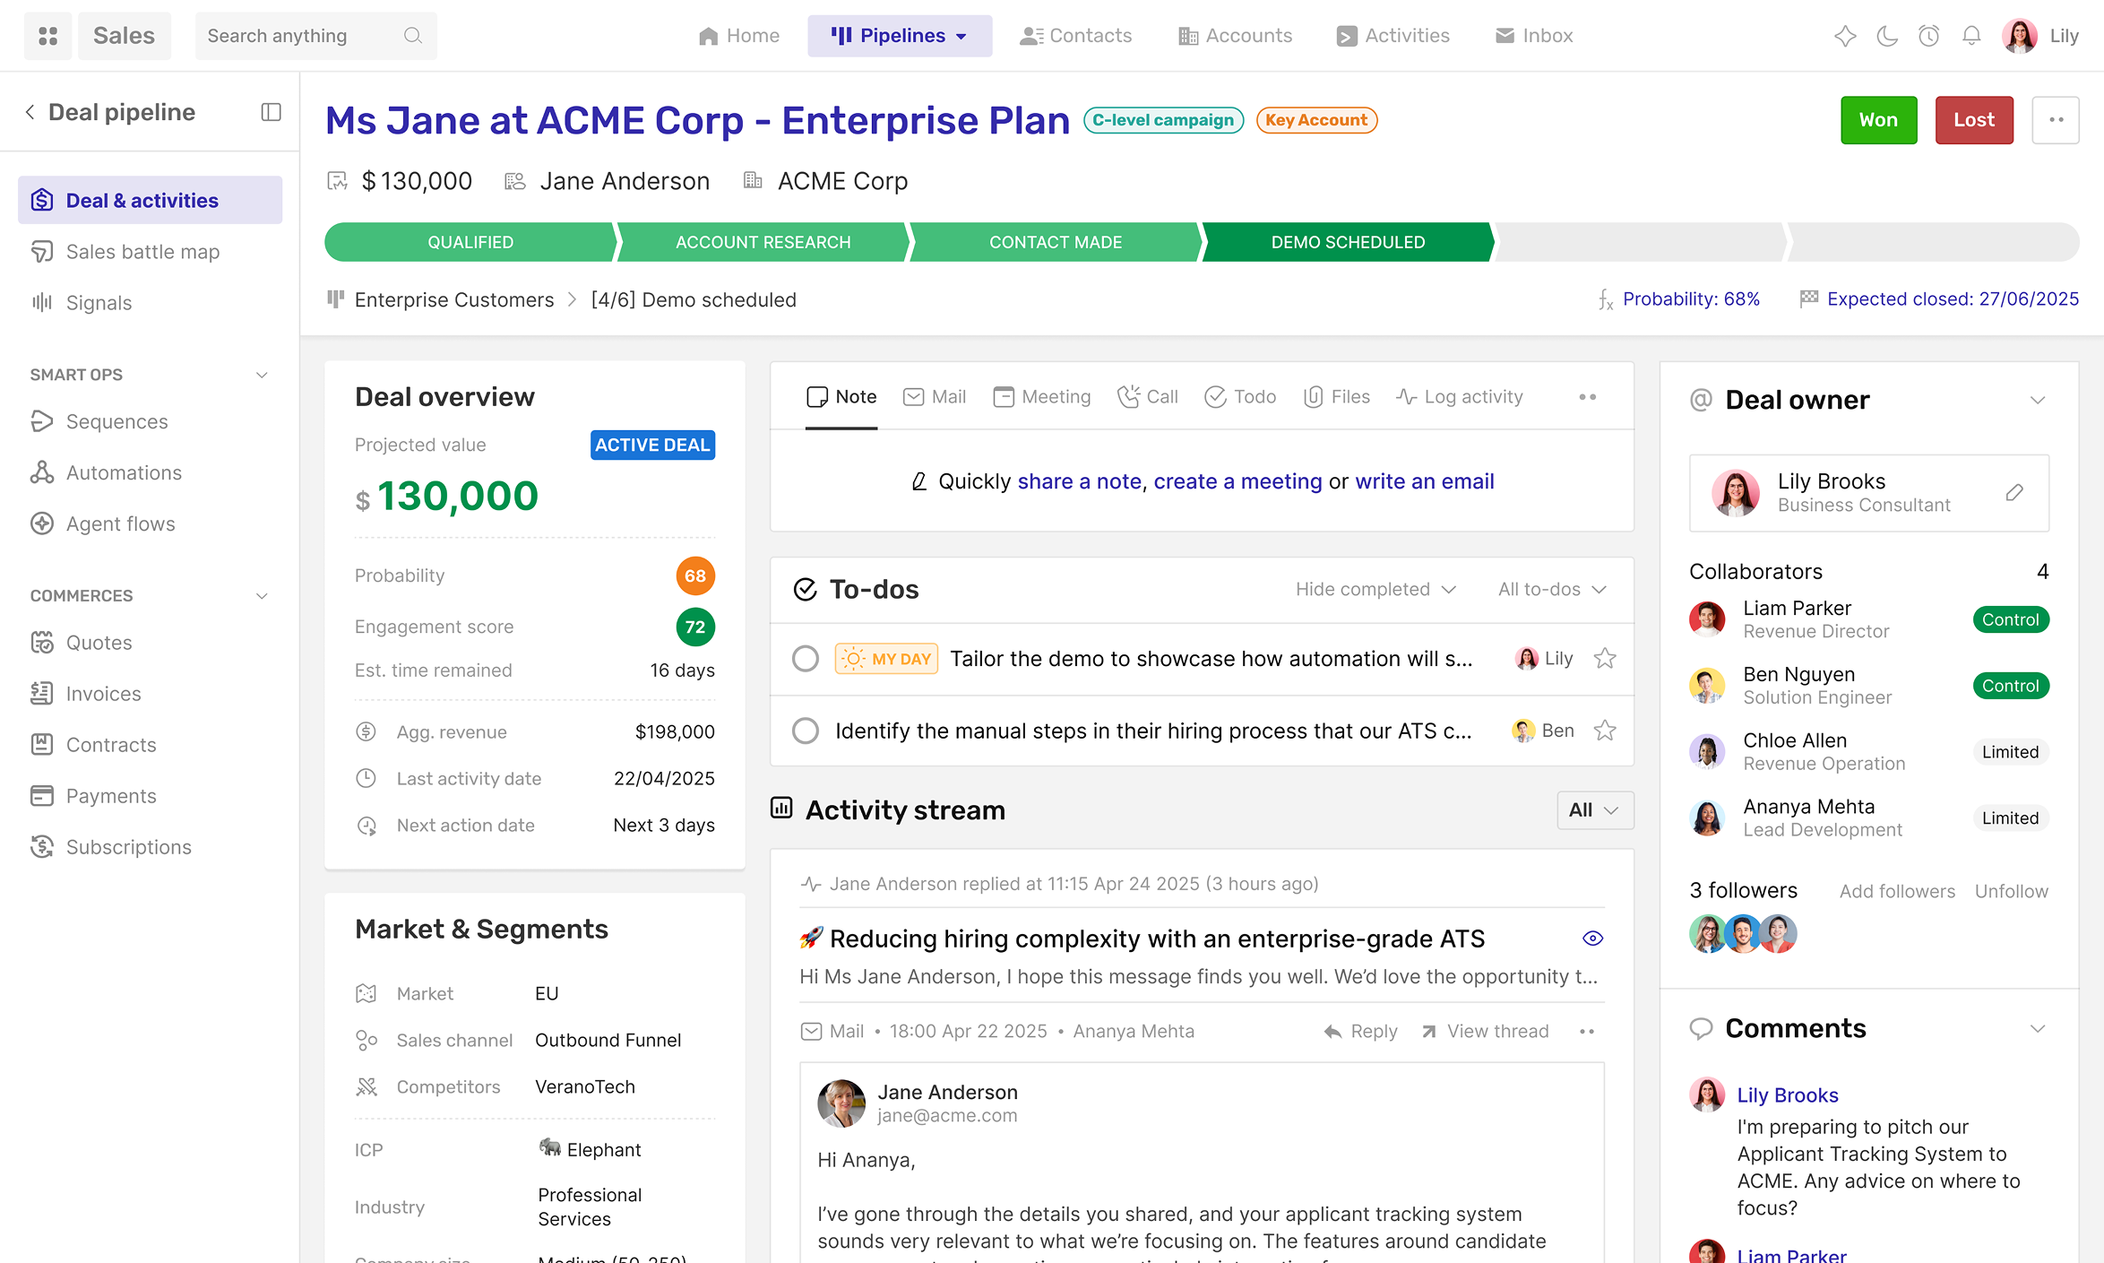The image size is (2104, 1263).
Task: Open the notifications bell
Action: point(1971,36)
